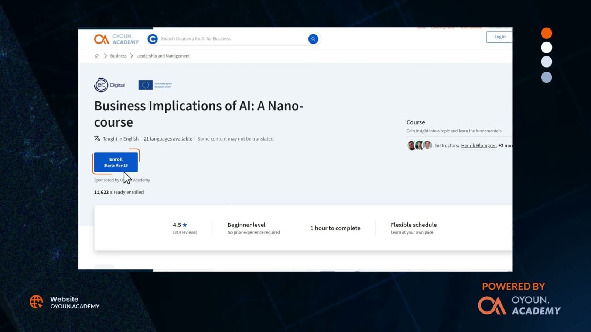Click the '+2 more' instructors text
Viewport: 591px width, 332px height.
coord(505,145)
